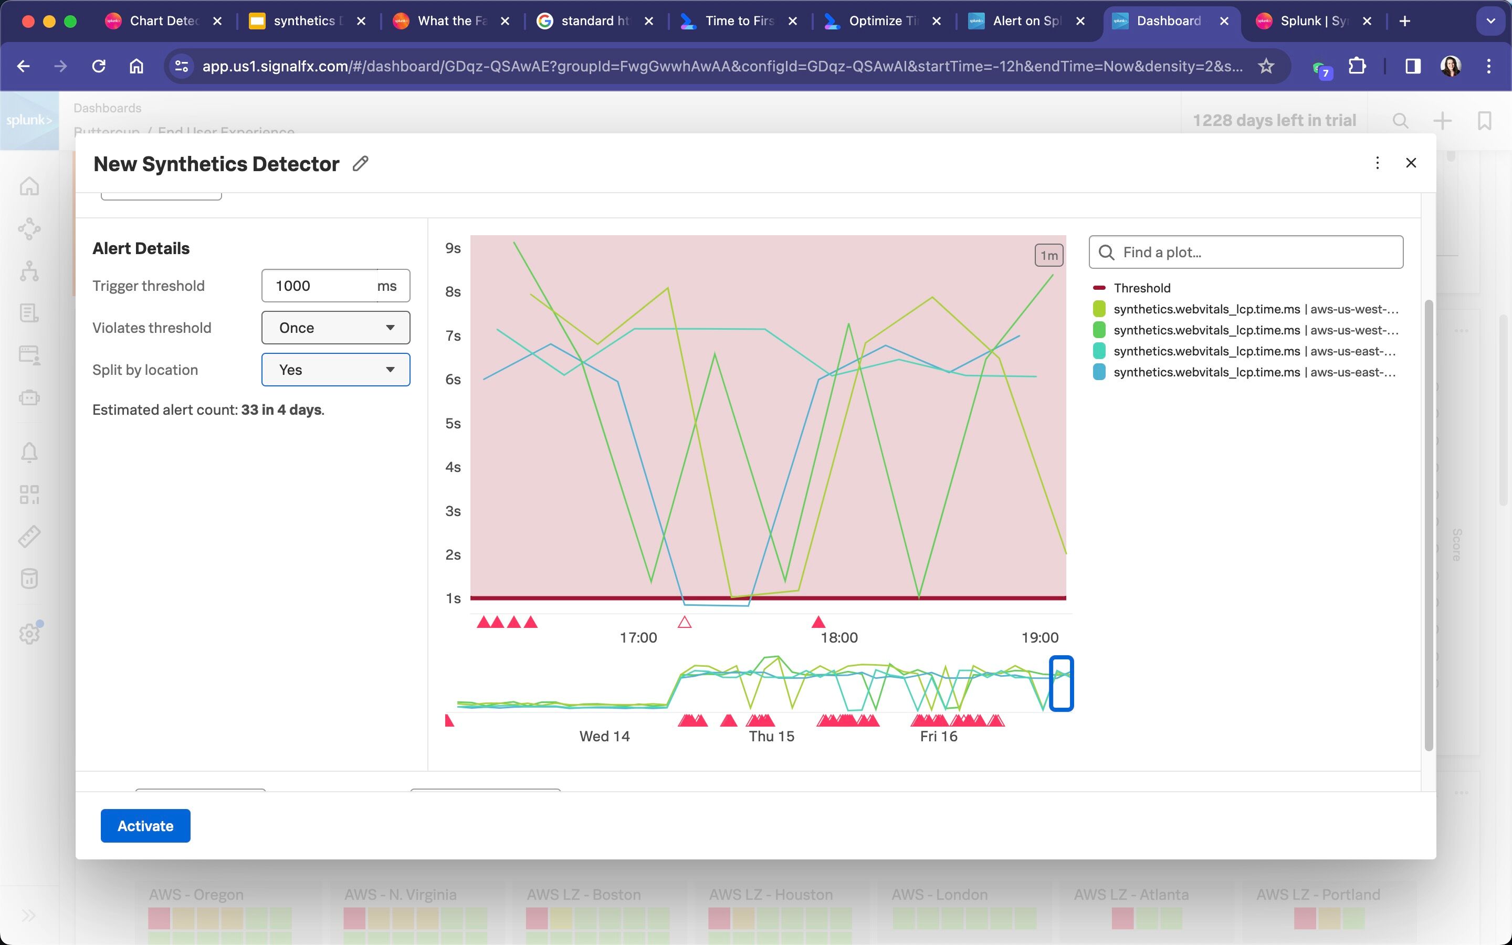Click the 1m resolution badge on the chart
This screenshot has width=1512, height=945.
click(1049, 255)
